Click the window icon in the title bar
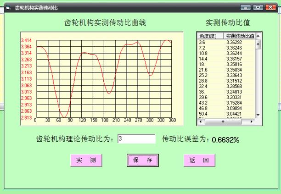 tap(8, 8)
